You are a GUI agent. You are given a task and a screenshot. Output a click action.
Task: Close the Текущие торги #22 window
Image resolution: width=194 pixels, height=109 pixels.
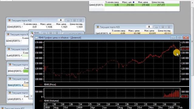coord(81,20)
